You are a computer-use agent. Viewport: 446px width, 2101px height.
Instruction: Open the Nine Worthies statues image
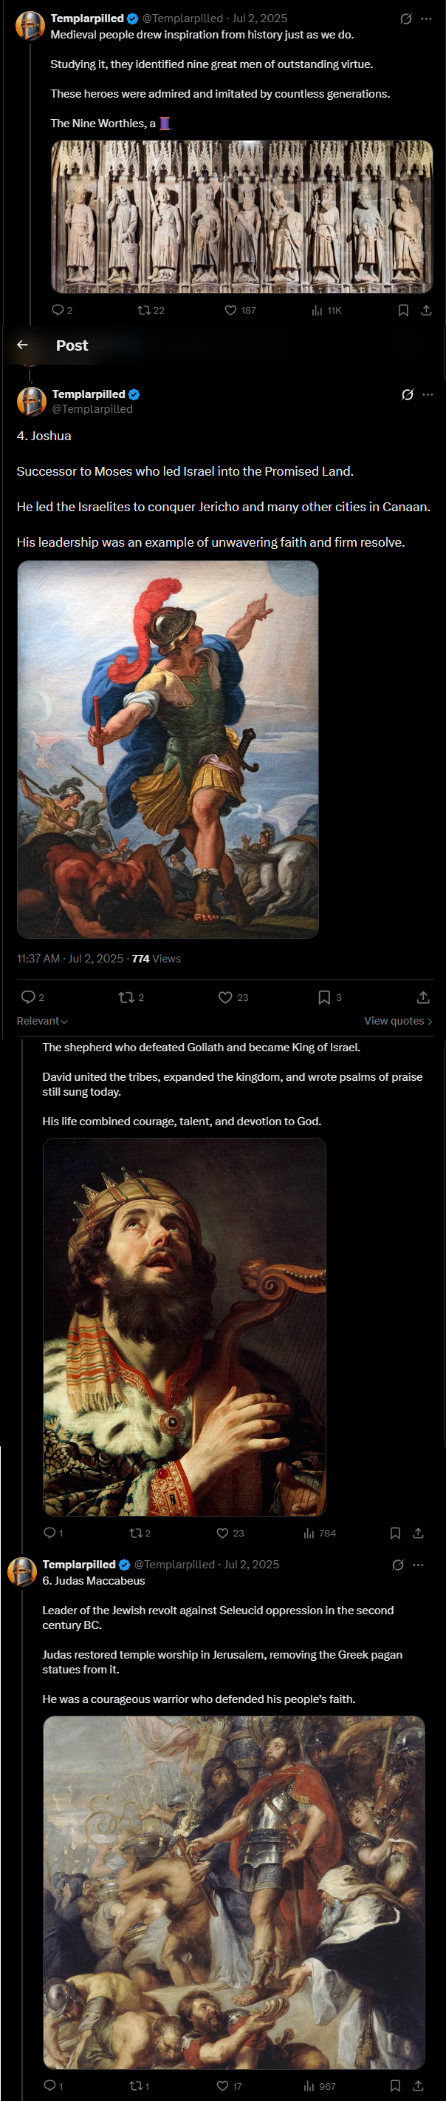click(x=241, y=216)
